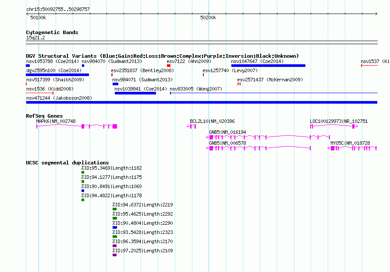Click the chr15:50092755..50298757 coordinate label
The image size is (390, 272).
[58, 9]
